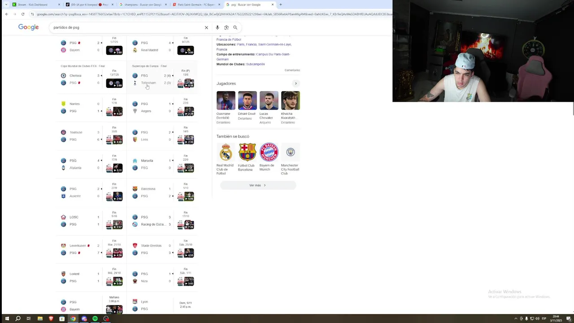The width and height of the screenshot is (574, 323).
Task: Expand the Ver más button
Action: [x=258, y=185]
